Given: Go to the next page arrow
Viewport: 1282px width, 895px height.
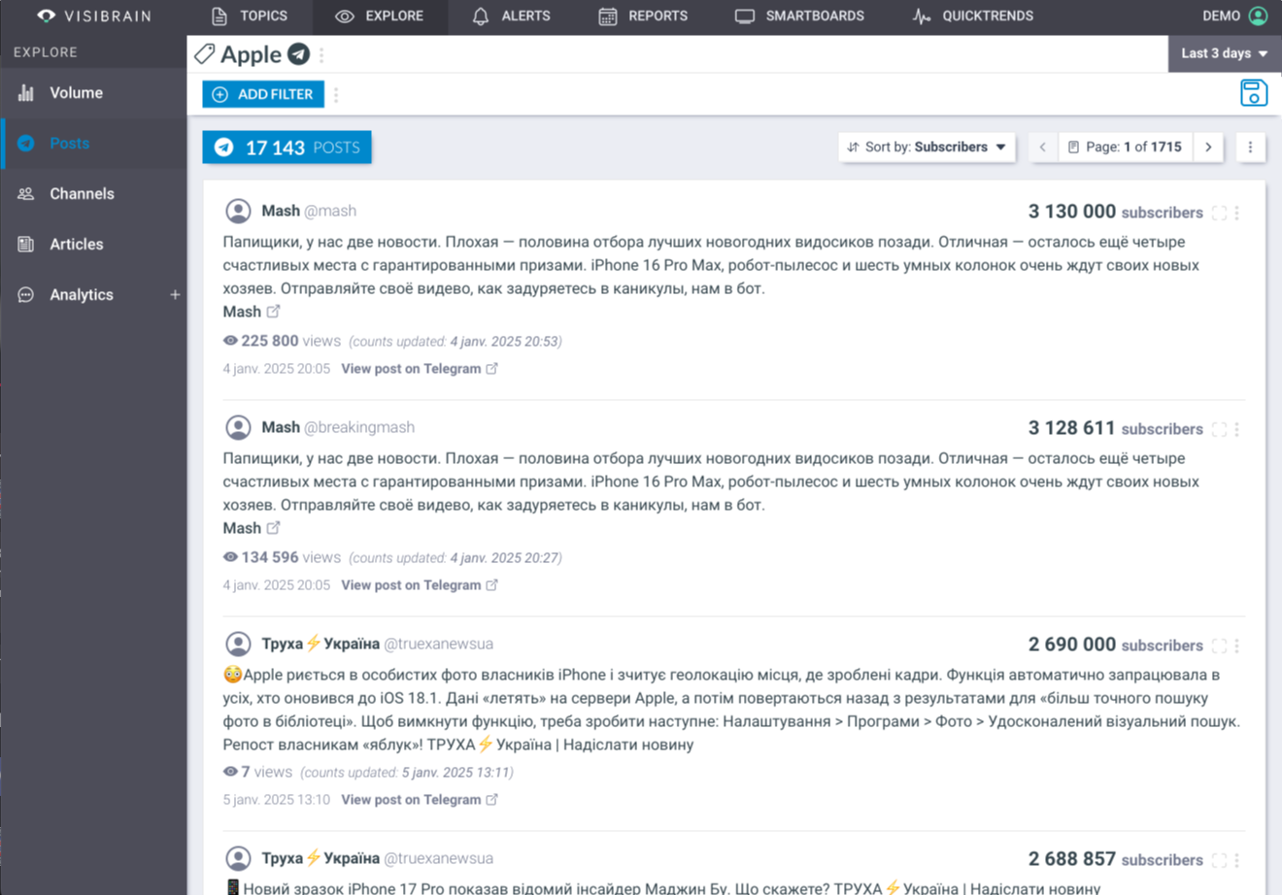Looking at the screenshot, I should click(1208, 147).
